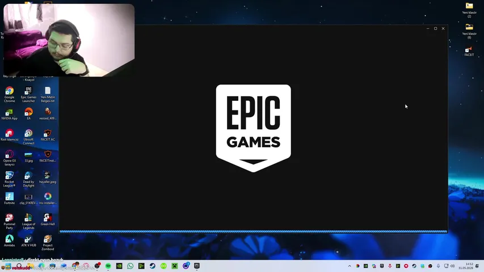Click purple app icon with notification badge in taskbar
Viewport: 484px width, 272px height.
[x=186, y=266]
